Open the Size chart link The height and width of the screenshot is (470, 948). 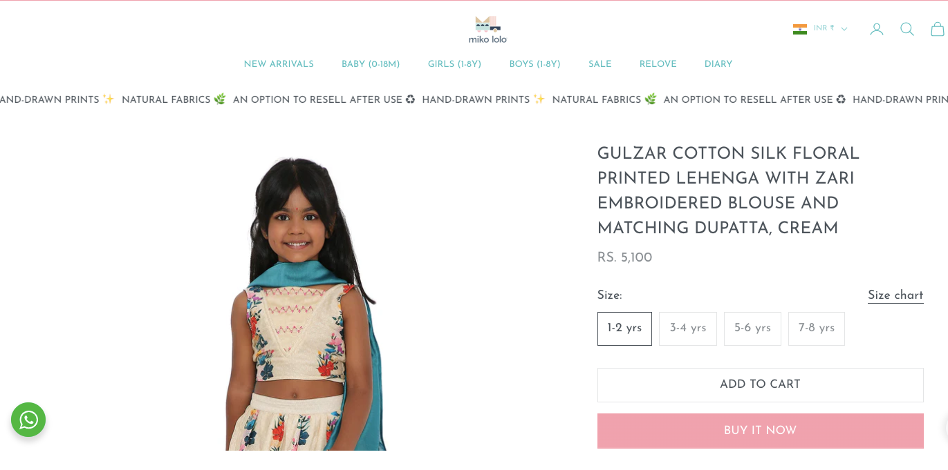pos(895,295)
